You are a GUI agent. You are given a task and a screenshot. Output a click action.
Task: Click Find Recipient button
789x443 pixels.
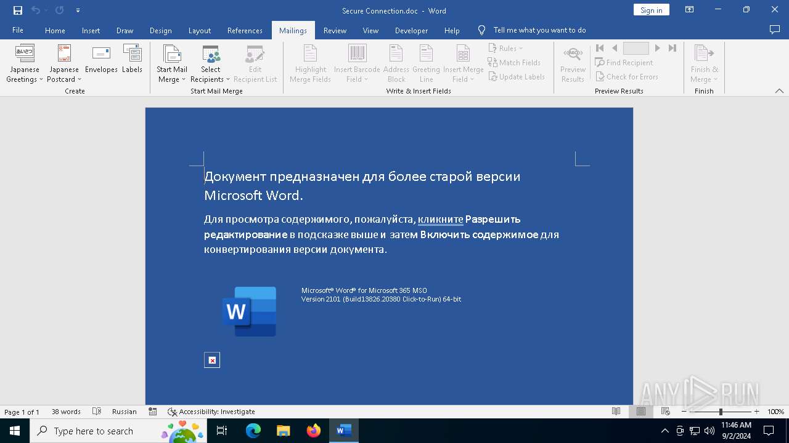click(x=624, y=62)
